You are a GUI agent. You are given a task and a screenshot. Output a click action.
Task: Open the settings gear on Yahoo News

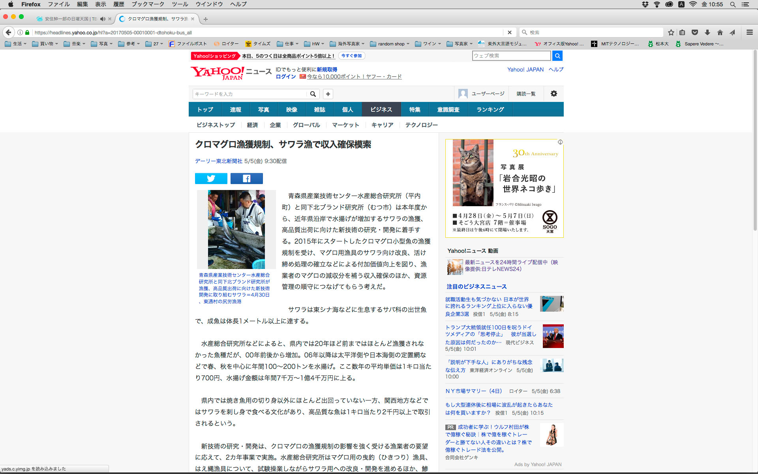click(x=553, y=94)
